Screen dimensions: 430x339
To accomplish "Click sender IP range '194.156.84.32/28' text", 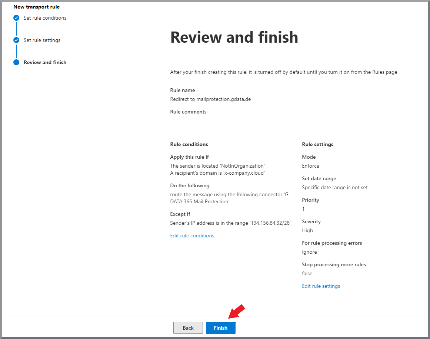I will [230, 223].
